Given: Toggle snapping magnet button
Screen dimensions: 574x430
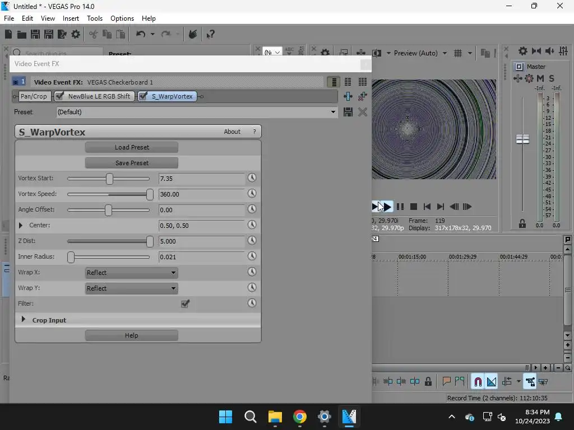Looking at the screenshot, I should 478,381.
